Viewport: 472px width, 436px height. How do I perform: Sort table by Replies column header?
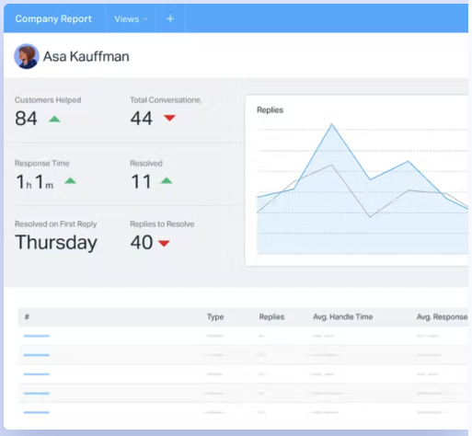click(271, 316)
